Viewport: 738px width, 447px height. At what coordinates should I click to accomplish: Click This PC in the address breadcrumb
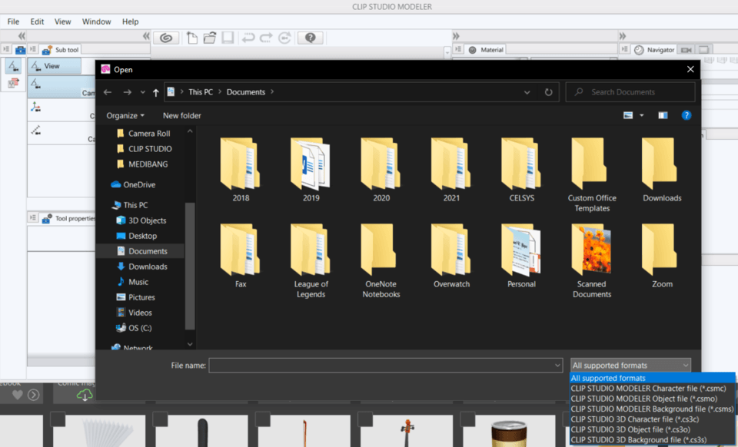coord(201,92)
